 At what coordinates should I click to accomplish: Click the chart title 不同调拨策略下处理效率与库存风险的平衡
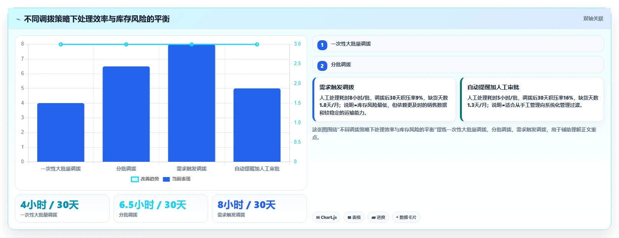pyautogui.click(x=97, y=19)
